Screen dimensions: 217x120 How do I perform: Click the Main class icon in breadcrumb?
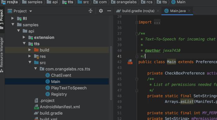point(173,2)
